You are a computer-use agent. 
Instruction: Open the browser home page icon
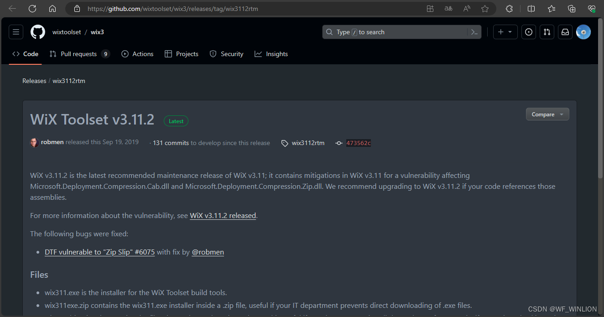coord(52,9)
